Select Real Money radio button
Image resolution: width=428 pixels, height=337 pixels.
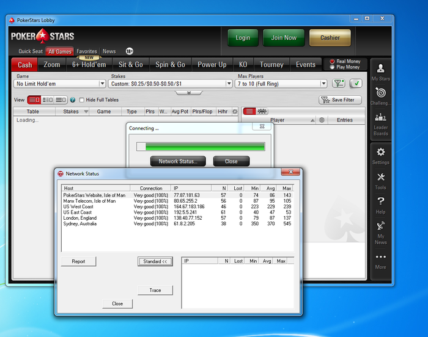tap(332, 61)
